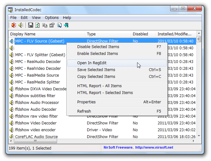Click the InstalledCodec title bar app icon
Image resolution: width=211 pixels, height=161 pixels.
click(x=11, y=10)
